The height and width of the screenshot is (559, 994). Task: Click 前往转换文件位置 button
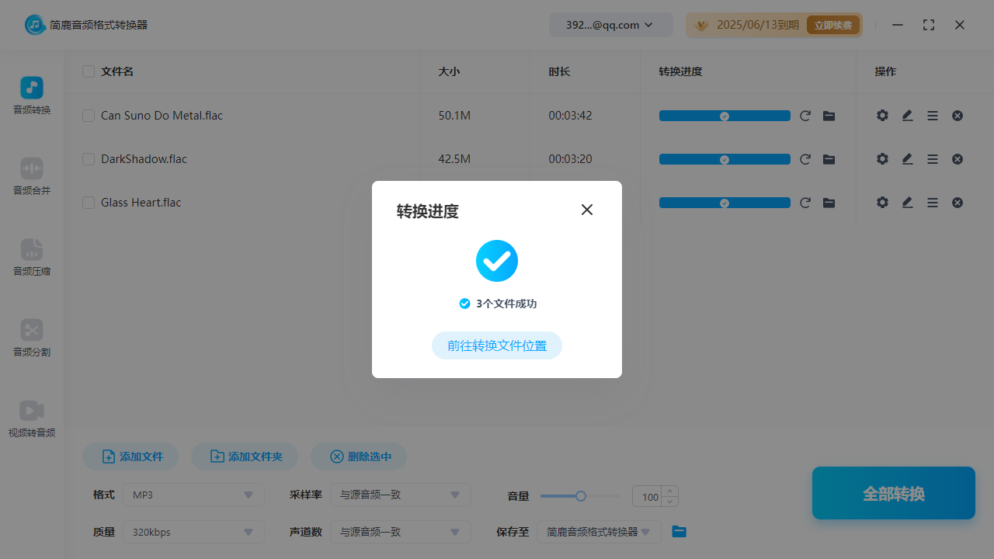point(497,345)
